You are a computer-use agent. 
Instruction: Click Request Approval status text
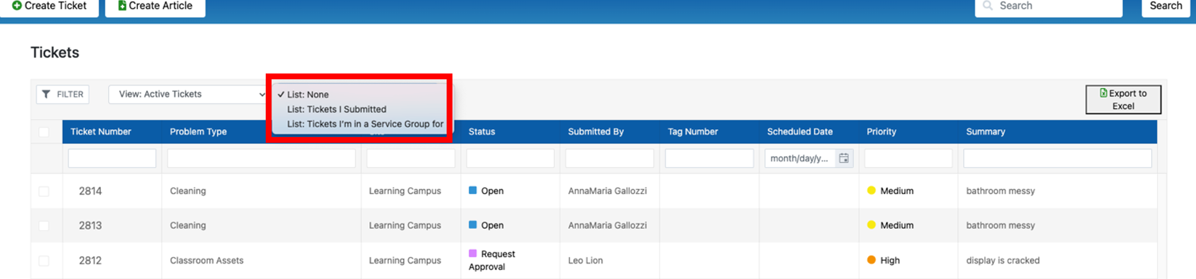492,260
